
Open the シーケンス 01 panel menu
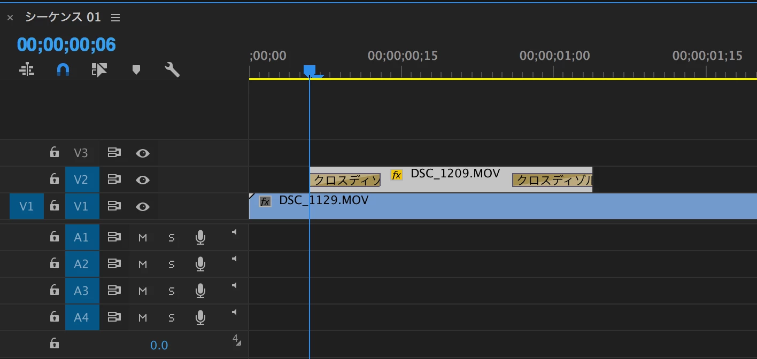point(115,18)
